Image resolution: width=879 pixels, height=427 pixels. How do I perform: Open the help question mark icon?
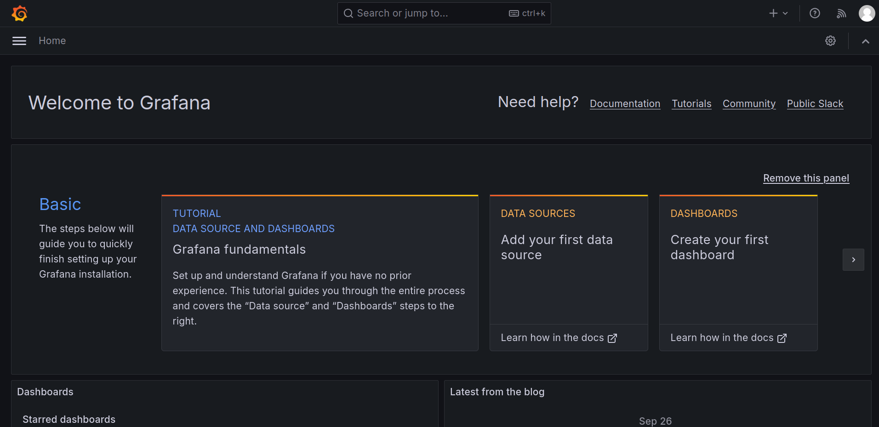[x=815, y=13]
